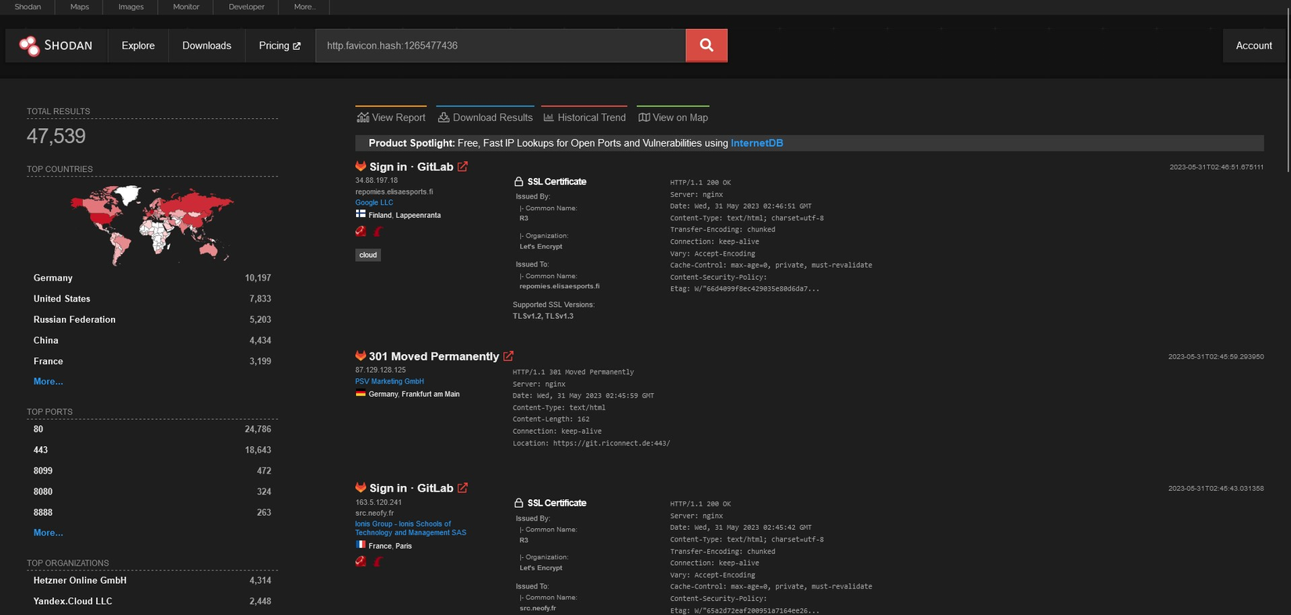Screen dimensions: 1291x615
Task: Open the PSV Marketing GmbH link
Action: [390, 381]
